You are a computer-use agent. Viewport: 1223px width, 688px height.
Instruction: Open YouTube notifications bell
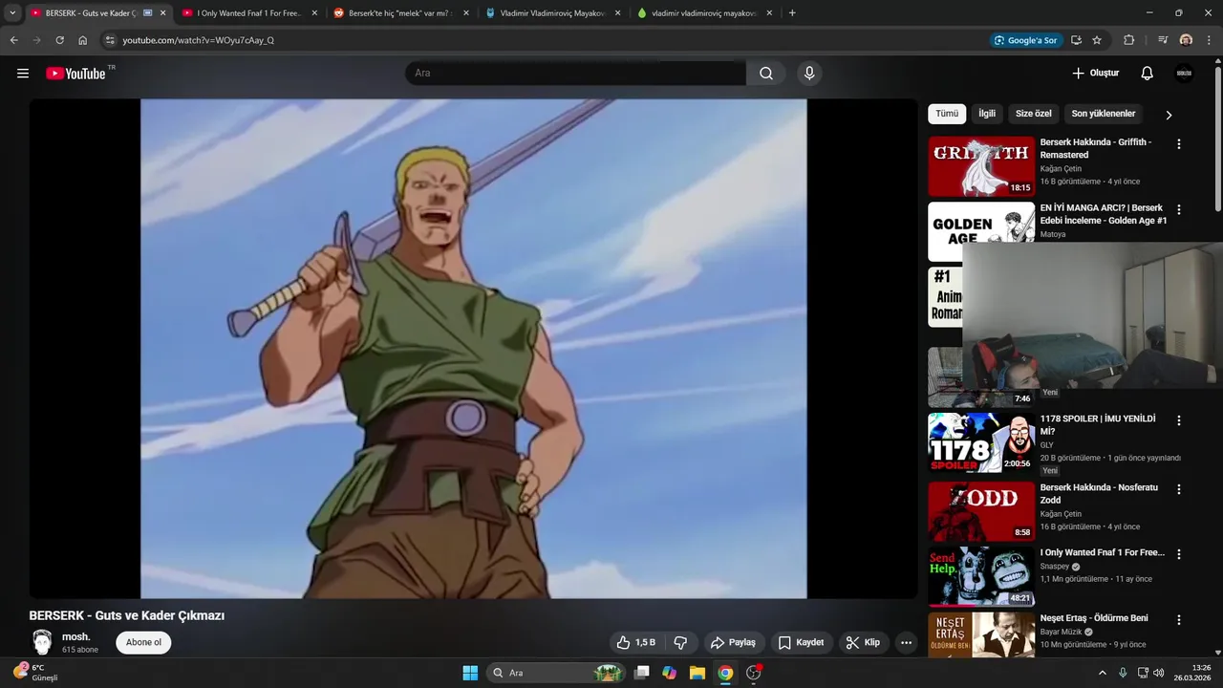(1148, 74)
